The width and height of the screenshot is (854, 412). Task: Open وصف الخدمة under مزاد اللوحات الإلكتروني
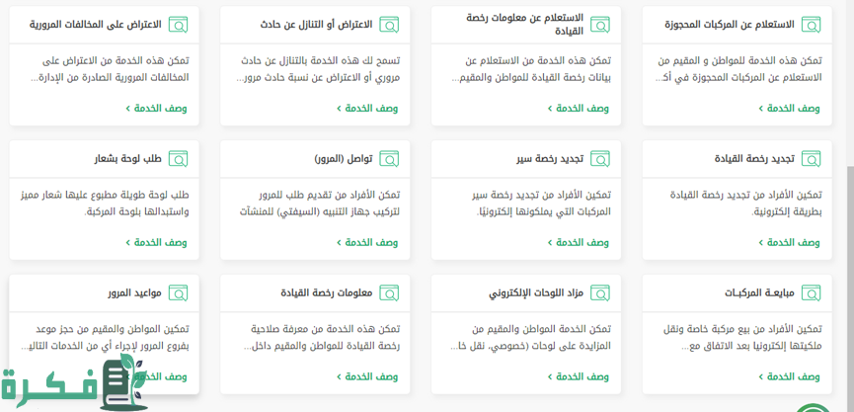point(579,376)
